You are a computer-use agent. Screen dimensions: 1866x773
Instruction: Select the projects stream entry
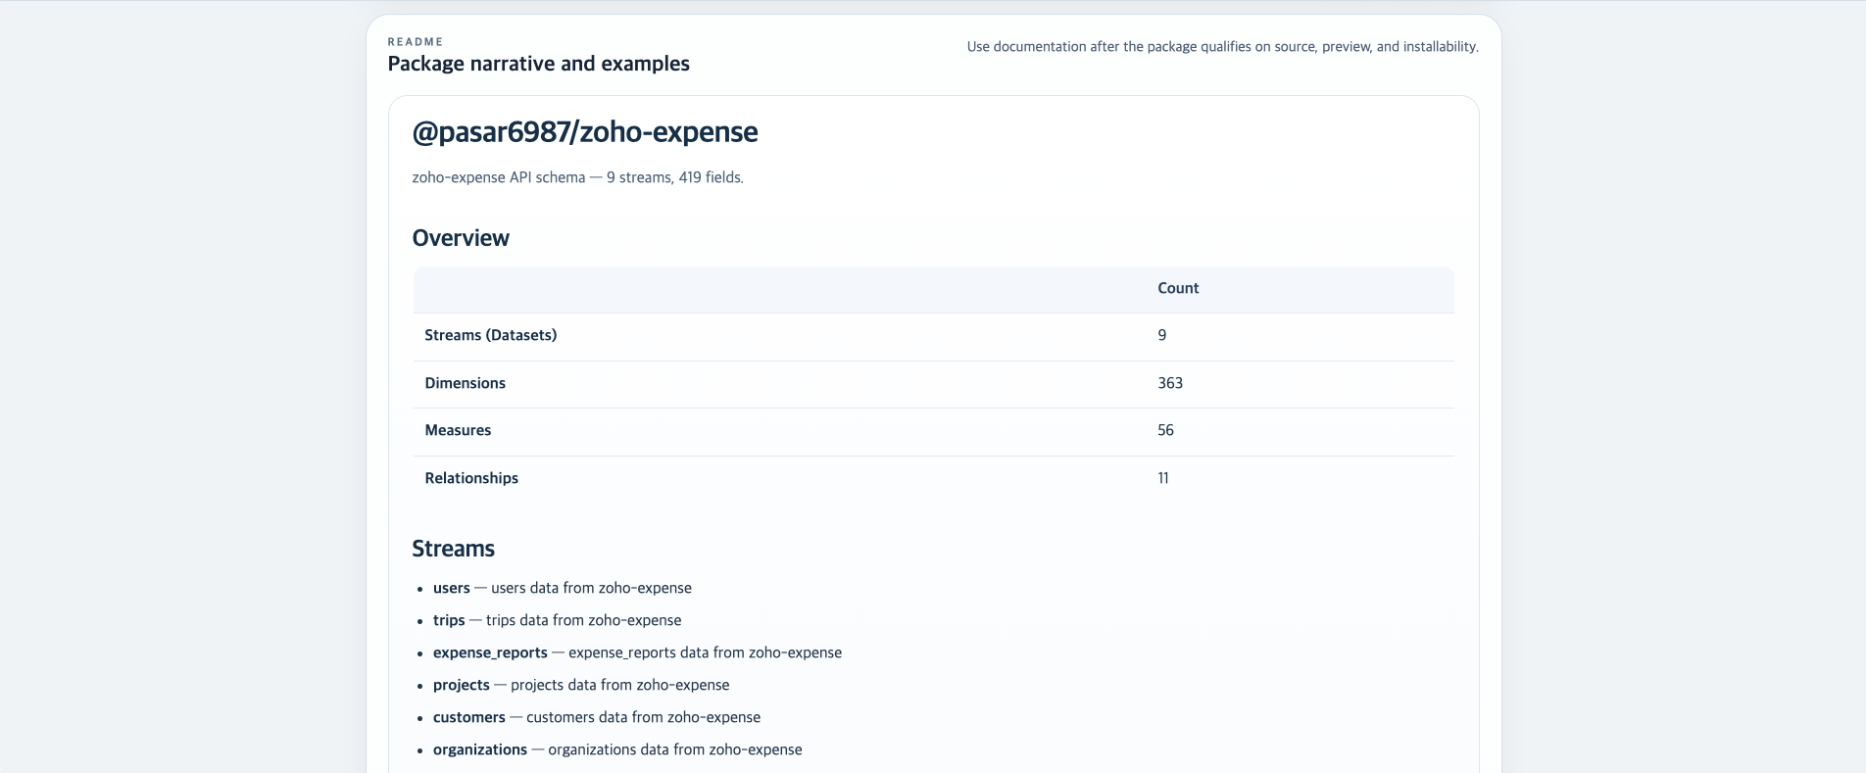pyautogui.click(x=580, y=685)
